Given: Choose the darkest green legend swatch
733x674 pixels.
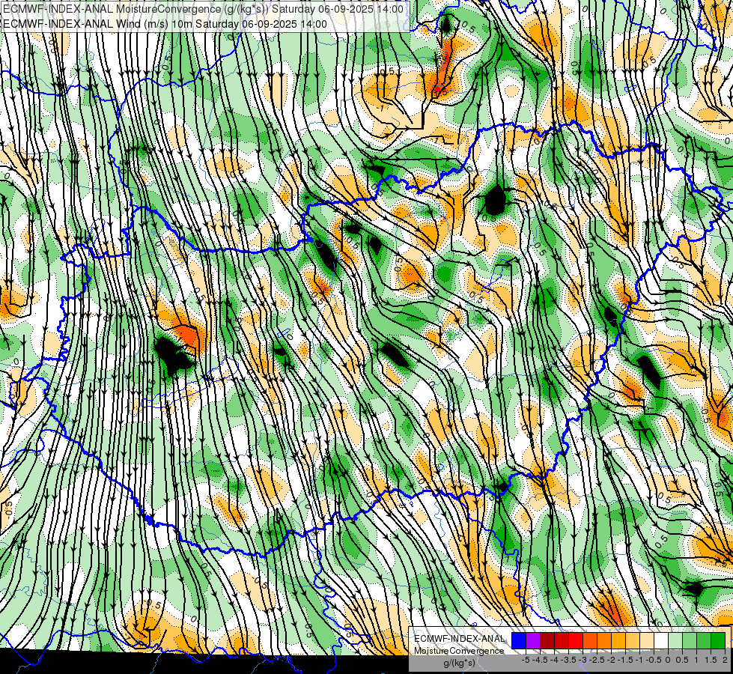Looking at the screenshot, I should [718, 641].
